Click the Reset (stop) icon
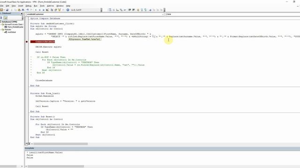The width and height of the screenshot is (300, 168). coord(44,10)
